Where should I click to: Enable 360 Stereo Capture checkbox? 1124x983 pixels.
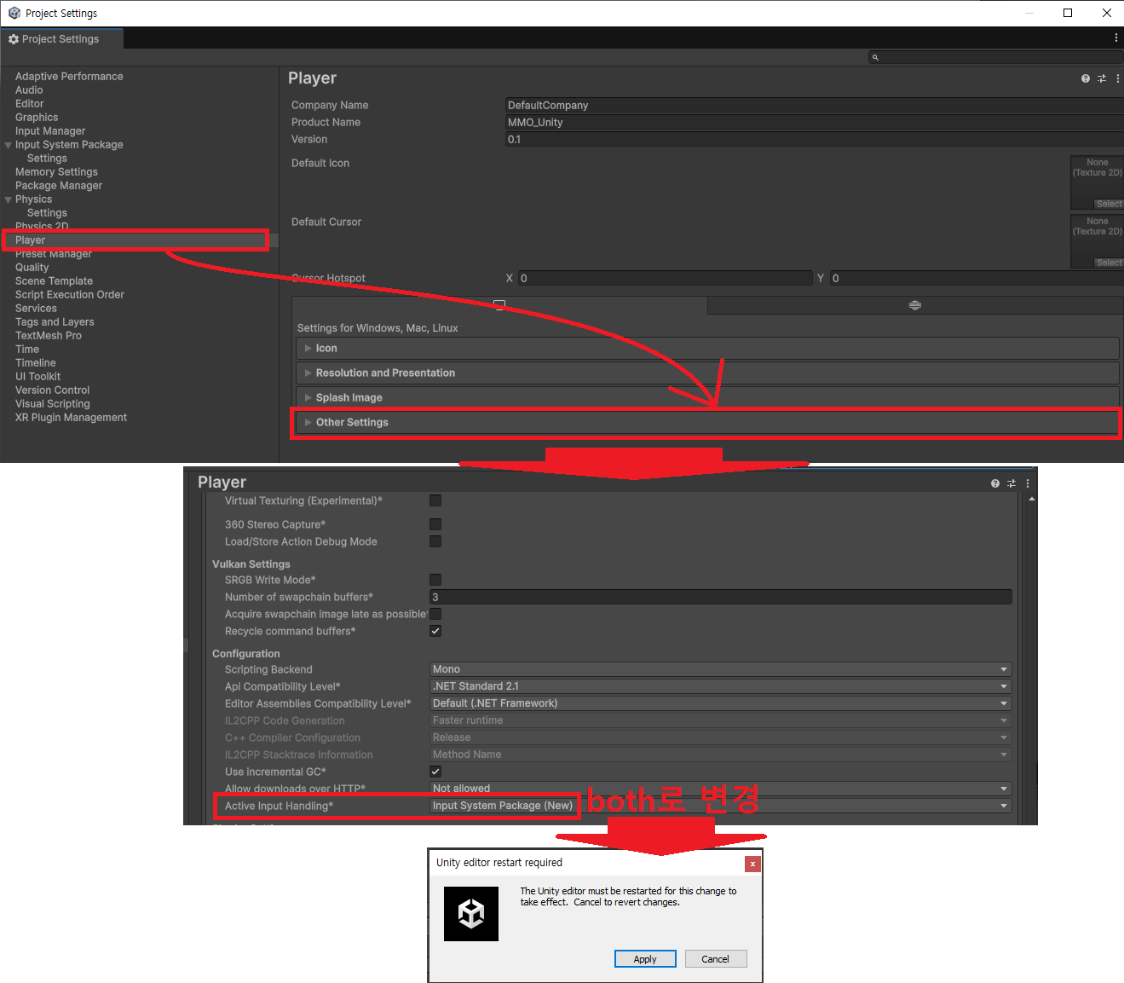tap(435, 524)
